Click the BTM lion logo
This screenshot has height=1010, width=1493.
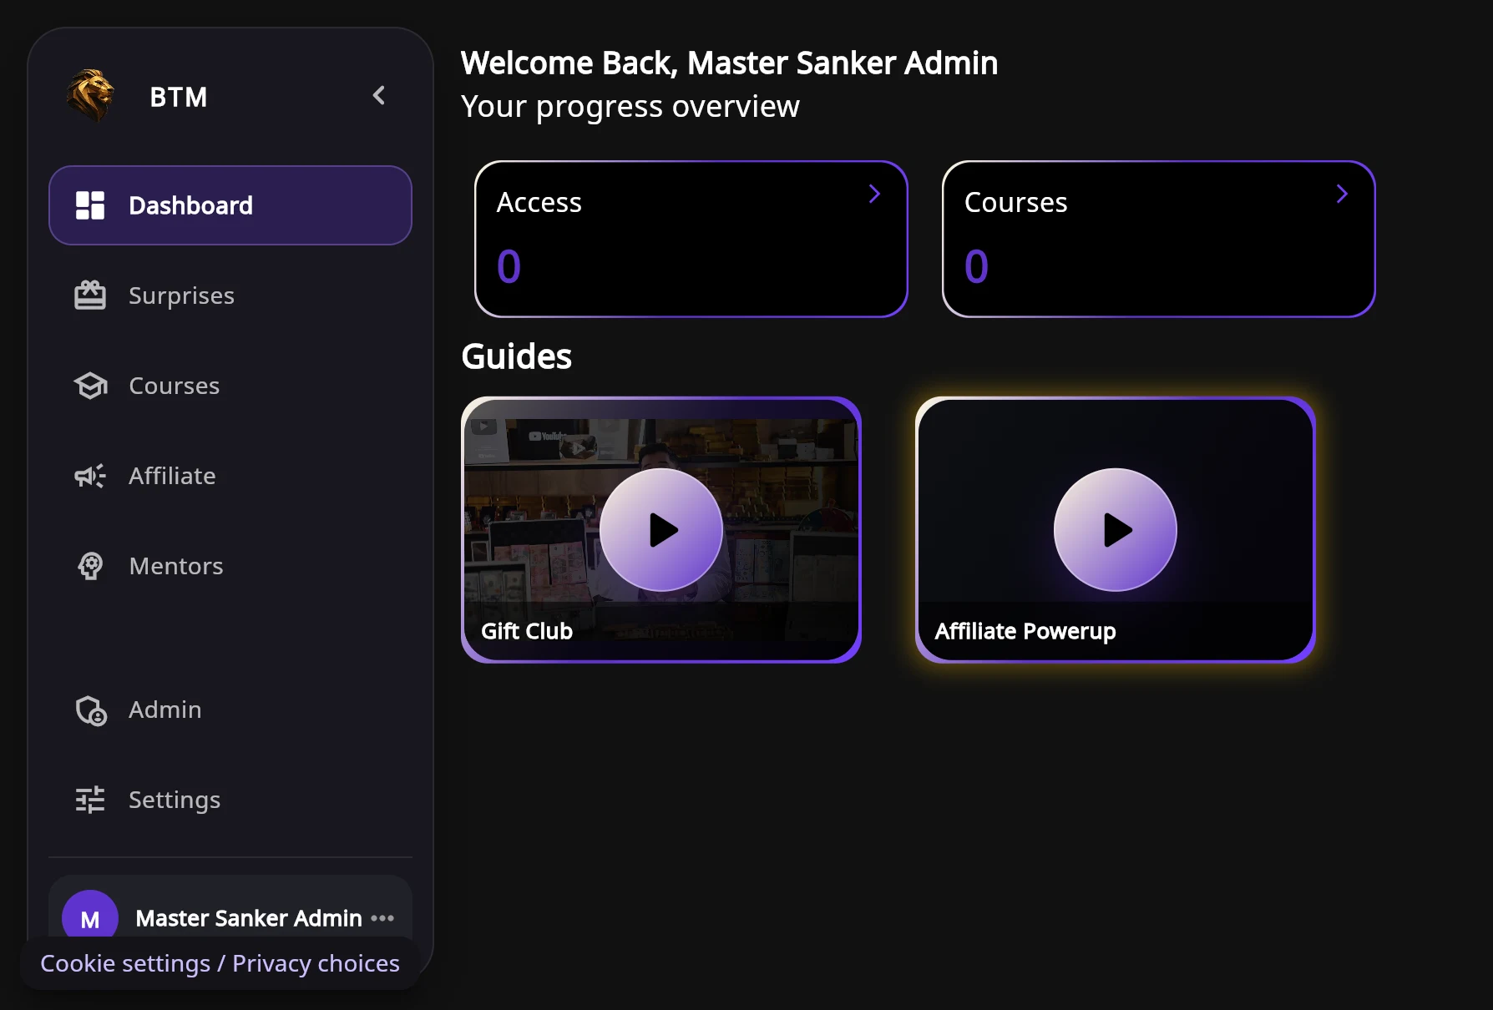tap(90, 96)
